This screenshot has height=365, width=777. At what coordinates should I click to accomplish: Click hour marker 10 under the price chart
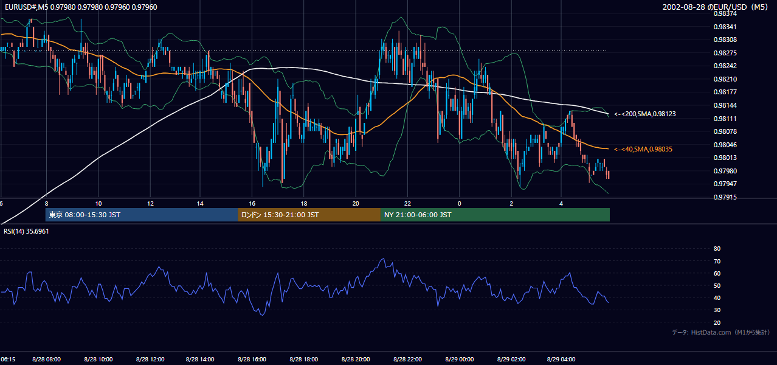(x=98, y=203)
